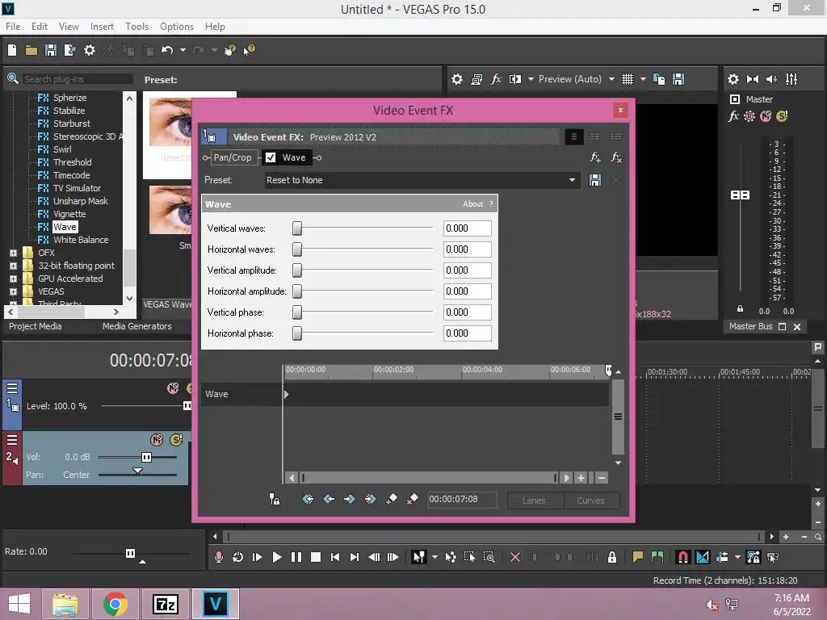Open the Tools menu
The height and width of the screenshot is (620, 827).
point(136,27)
